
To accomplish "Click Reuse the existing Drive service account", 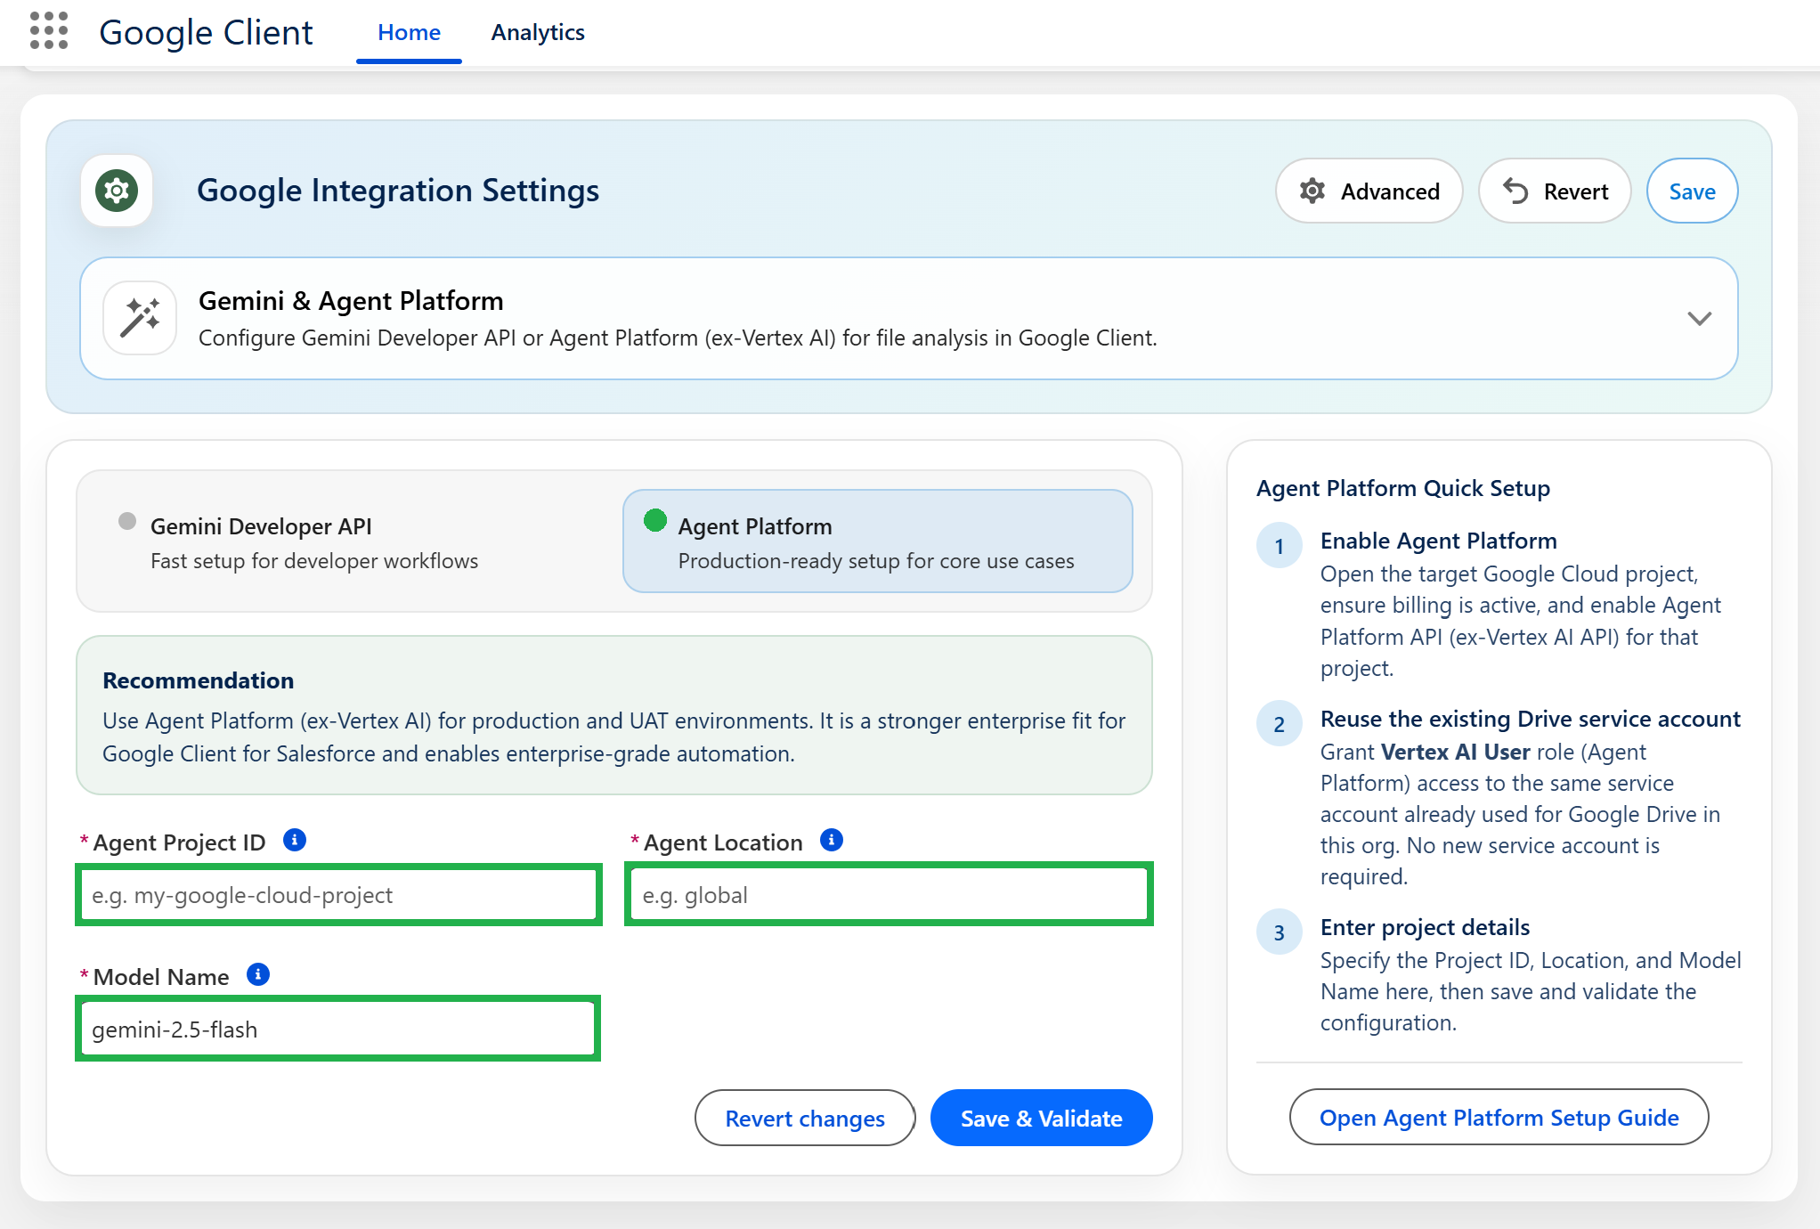I will [x=1531, y=719].
